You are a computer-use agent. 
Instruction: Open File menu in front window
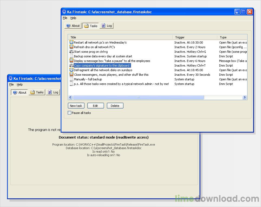click(x=65, y=18)
